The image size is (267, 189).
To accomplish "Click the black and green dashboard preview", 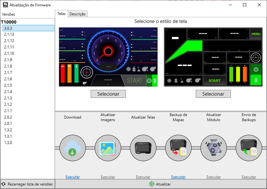I will pyautogui.click(x=213, y=57).
